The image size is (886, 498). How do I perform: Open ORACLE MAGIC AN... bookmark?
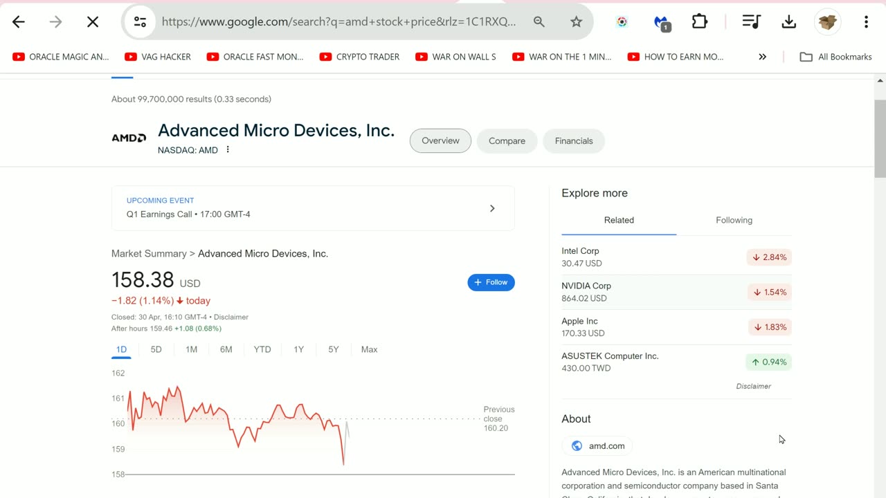[x=61, y=57]
